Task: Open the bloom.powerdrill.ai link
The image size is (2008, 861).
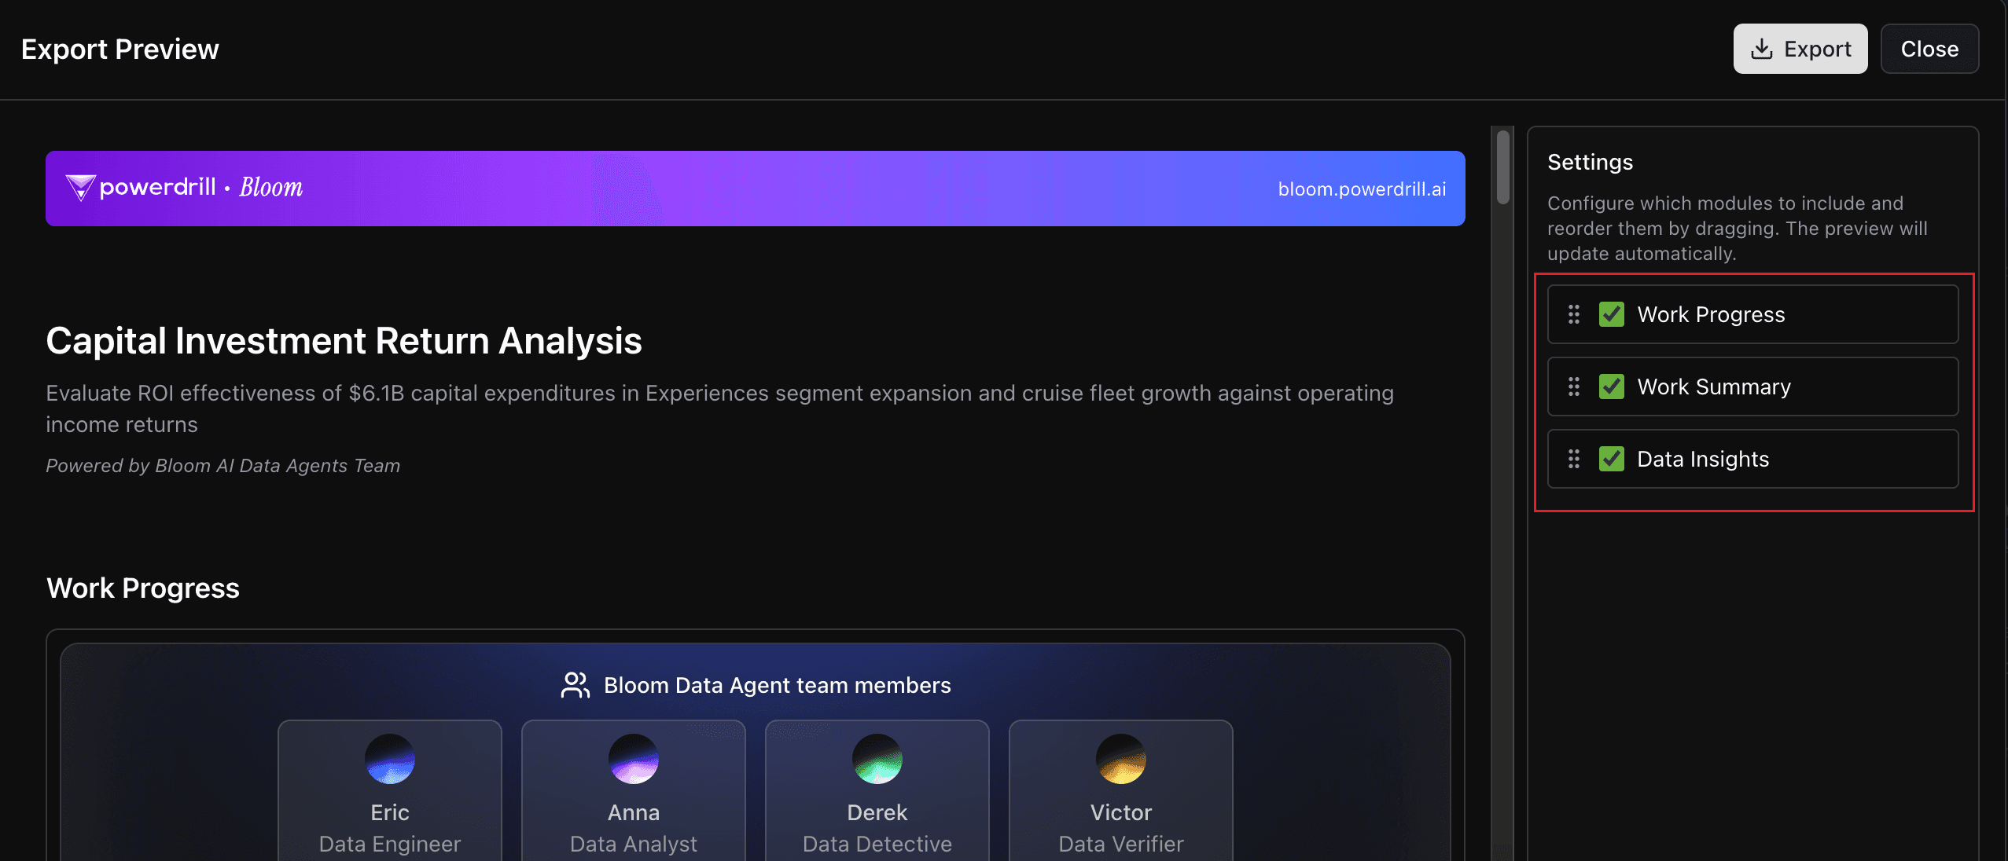Action: coord(1362,188)
